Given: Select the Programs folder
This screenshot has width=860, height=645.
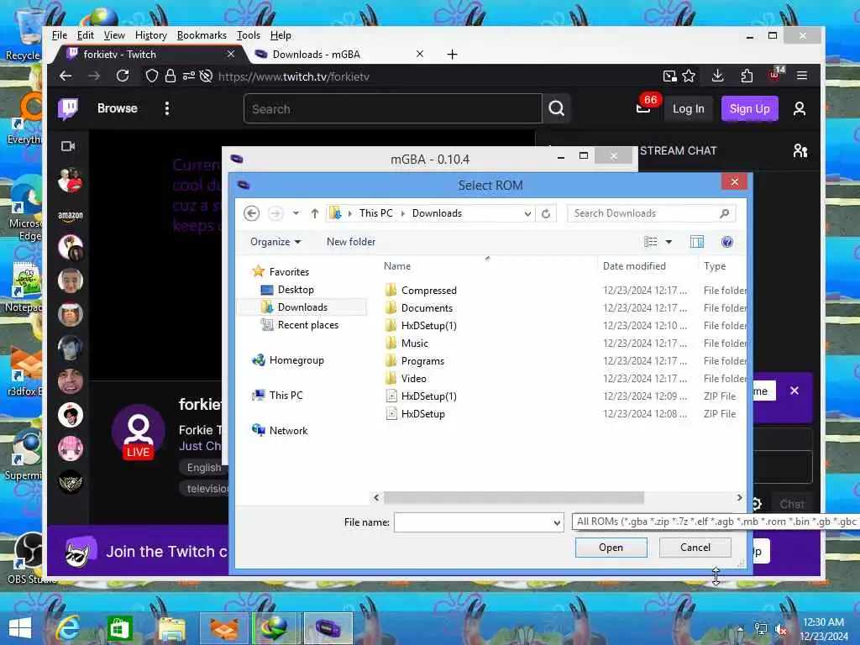Looking at the screenshot, I should [x=422, y=361].
